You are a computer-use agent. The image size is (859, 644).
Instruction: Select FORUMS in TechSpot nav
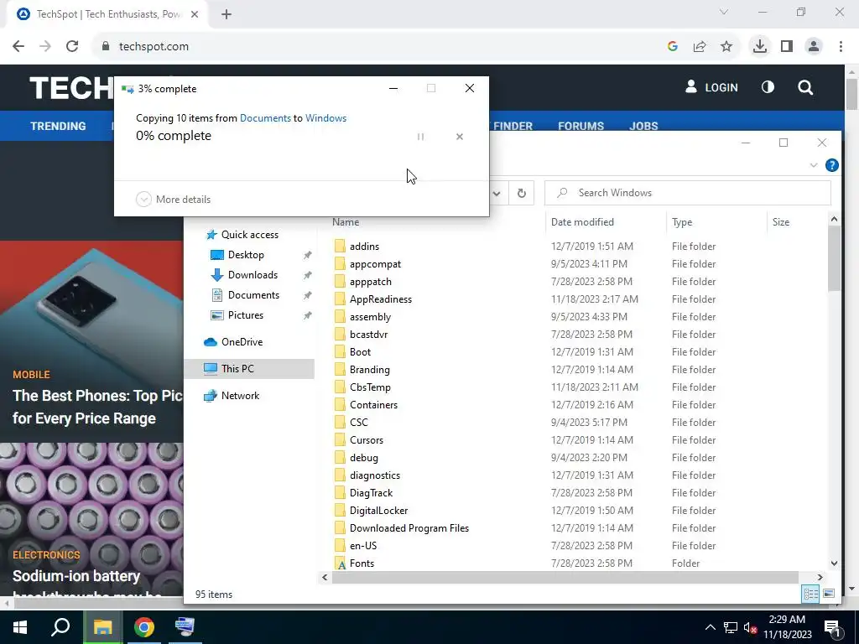click(x=580, y=126)
